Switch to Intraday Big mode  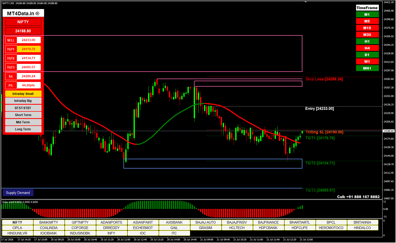point(23,101)
